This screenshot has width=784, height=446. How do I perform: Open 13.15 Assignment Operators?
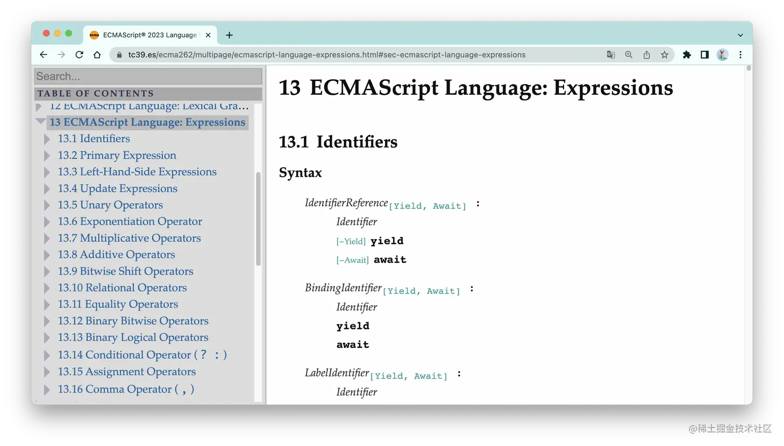pyautogui.click(x=127, y=371)
